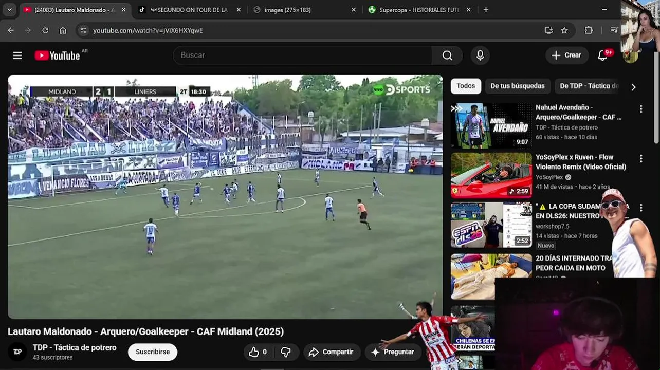
Task: Open the YouTube guide hamburger menu
Action: pyautogui.click(x=17, y=55)
